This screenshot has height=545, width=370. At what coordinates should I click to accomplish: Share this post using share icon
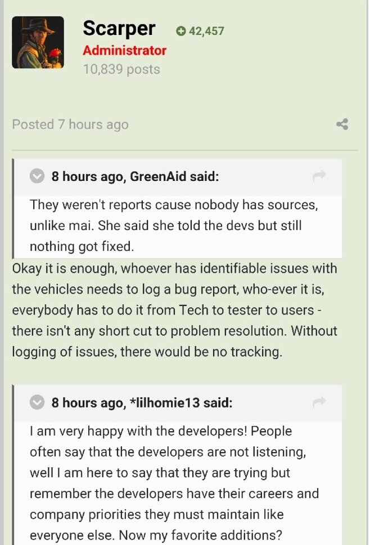[x=342, y=125]
